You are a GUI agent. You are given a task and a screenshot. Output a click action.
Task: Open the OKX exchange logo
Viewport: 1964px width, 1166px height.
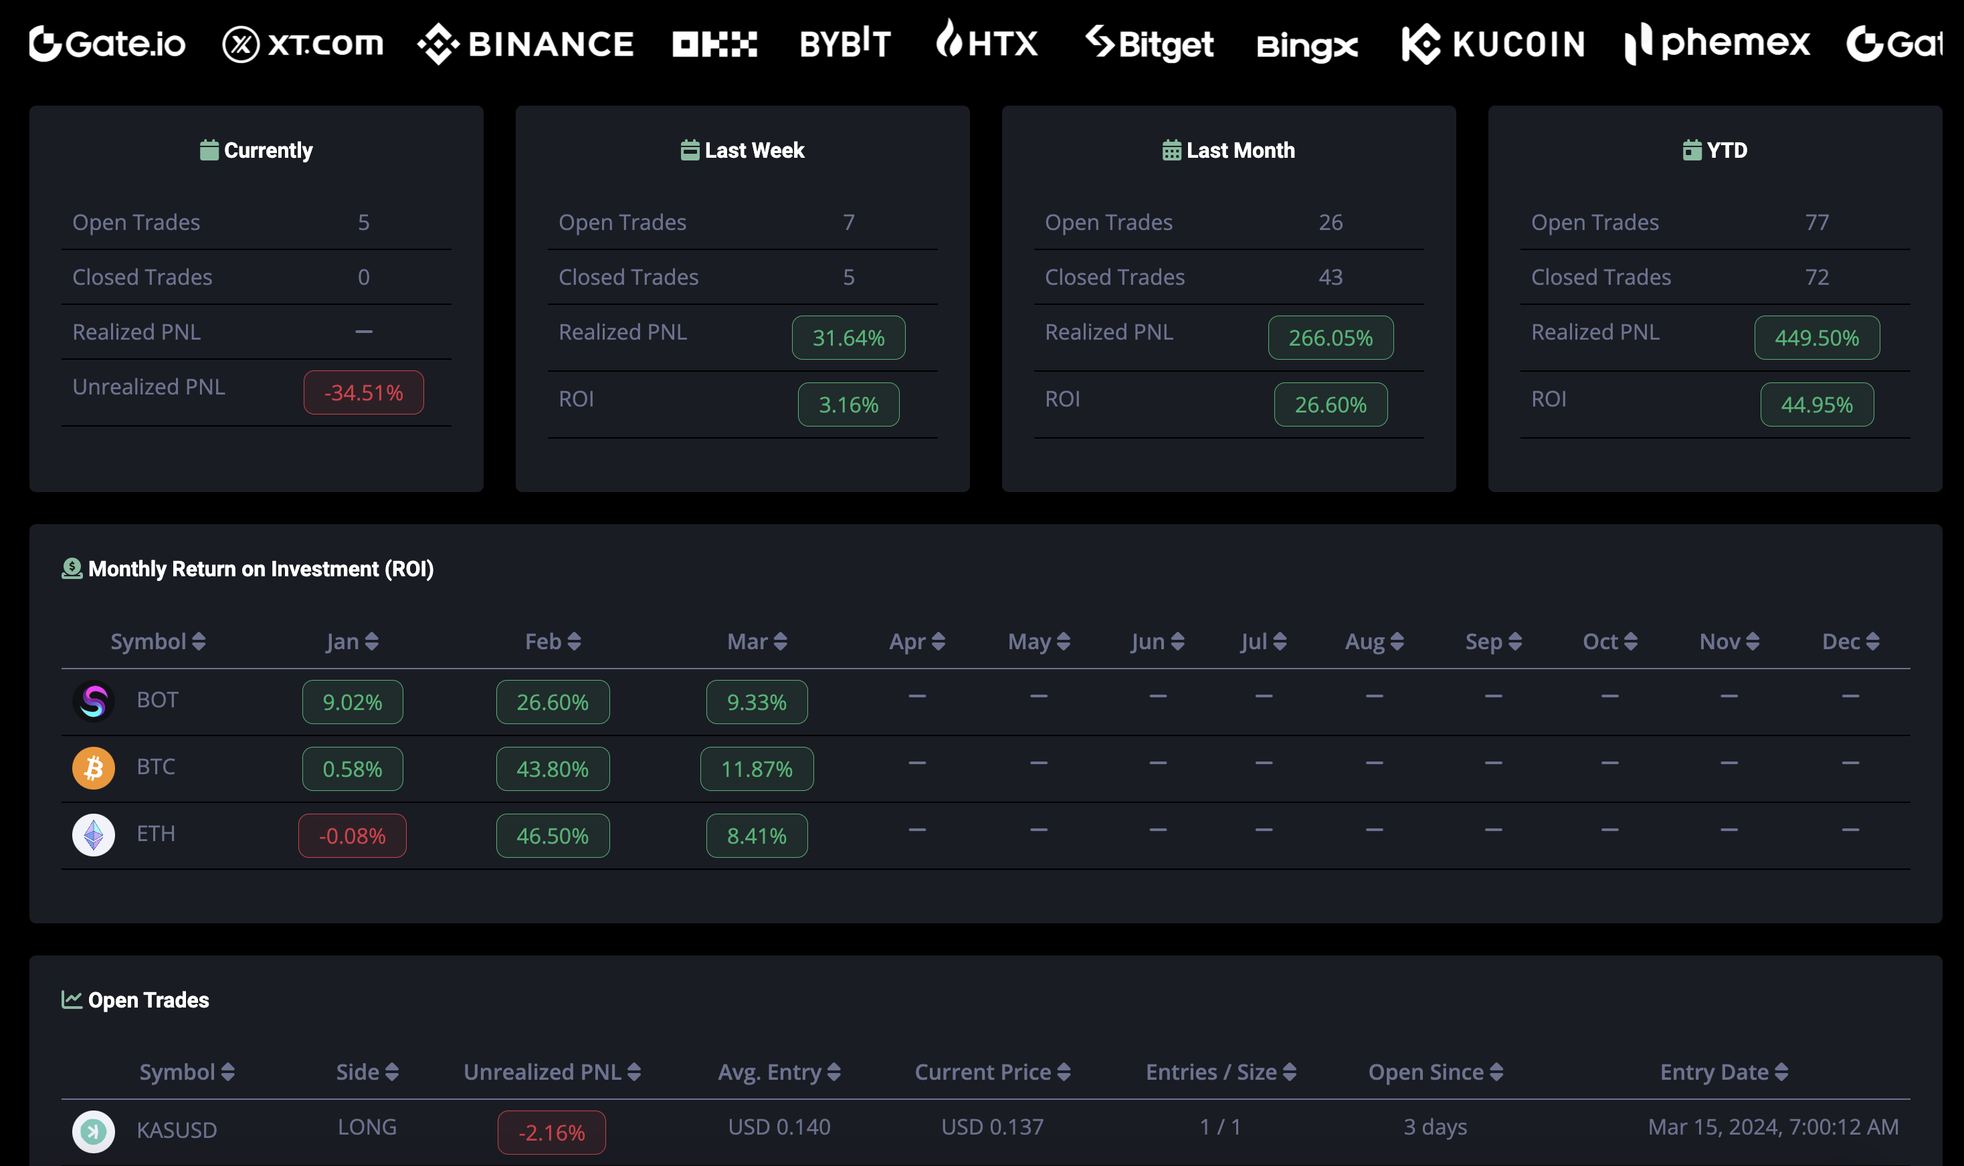tap(714, 44)
